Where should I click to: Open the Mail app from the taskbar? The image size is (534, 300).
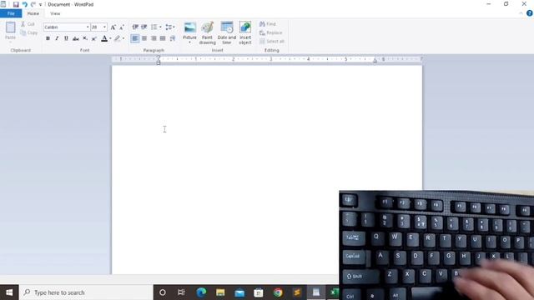pyautogui.click(x=239, y=292)
